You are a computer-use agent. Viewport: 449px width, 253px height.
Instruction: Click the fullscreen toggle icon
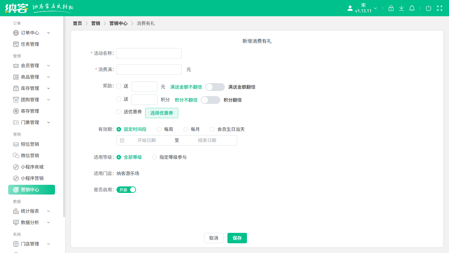coord(439,8)
